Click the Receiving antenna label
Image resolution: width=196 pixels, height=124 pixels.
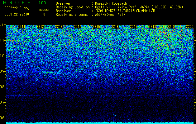[x=72, y=15]
